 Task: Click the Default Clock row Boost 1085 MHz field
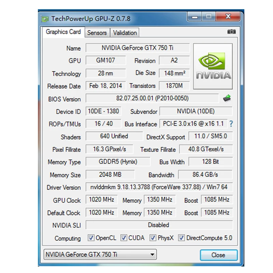(x=217, y=213)
